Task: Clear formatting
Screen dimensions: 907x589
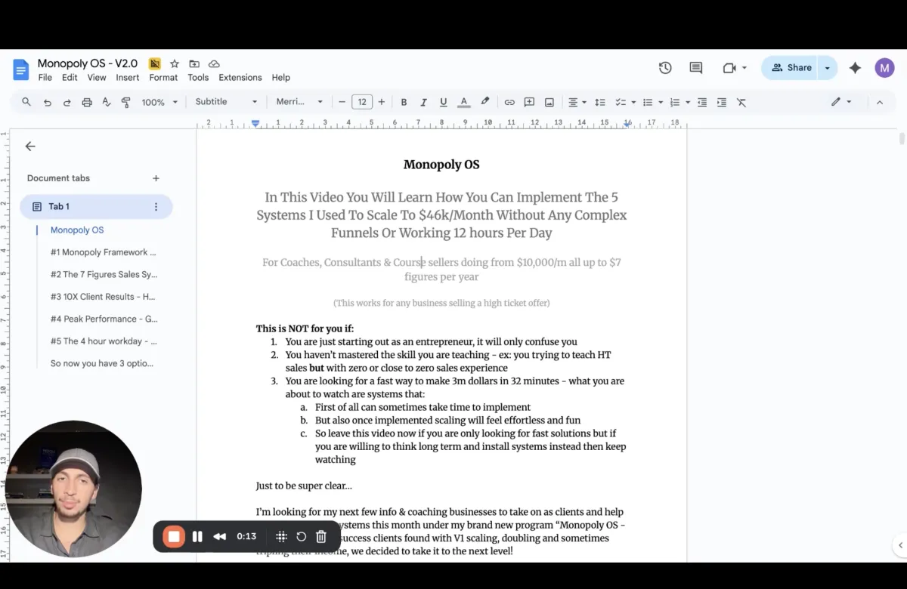Action: coord(741,102)
